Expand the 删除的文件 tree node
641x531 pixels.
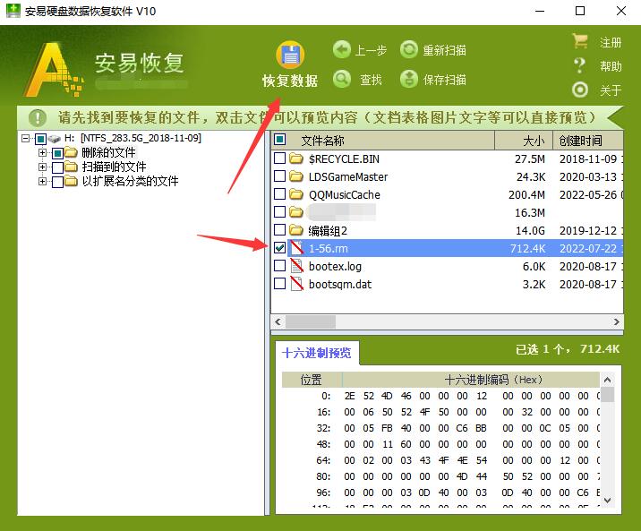point(42,152)
